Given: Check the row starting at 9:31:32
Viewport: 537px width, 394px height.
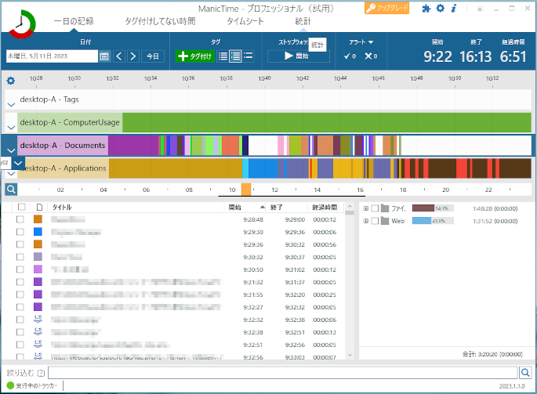Looking at the screenshot, I should (x=20, y=282).
